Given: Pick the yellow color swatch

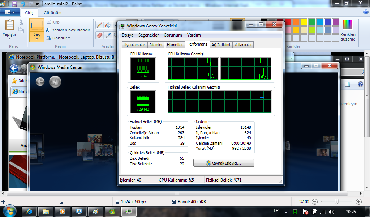Looking at the screenshot, I should 304,22.
